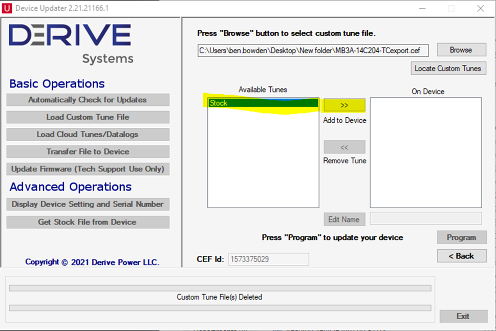Close the Device Updater window
Image resolution: width=496 pixels, height=331 pixels.
click(480, 9)
